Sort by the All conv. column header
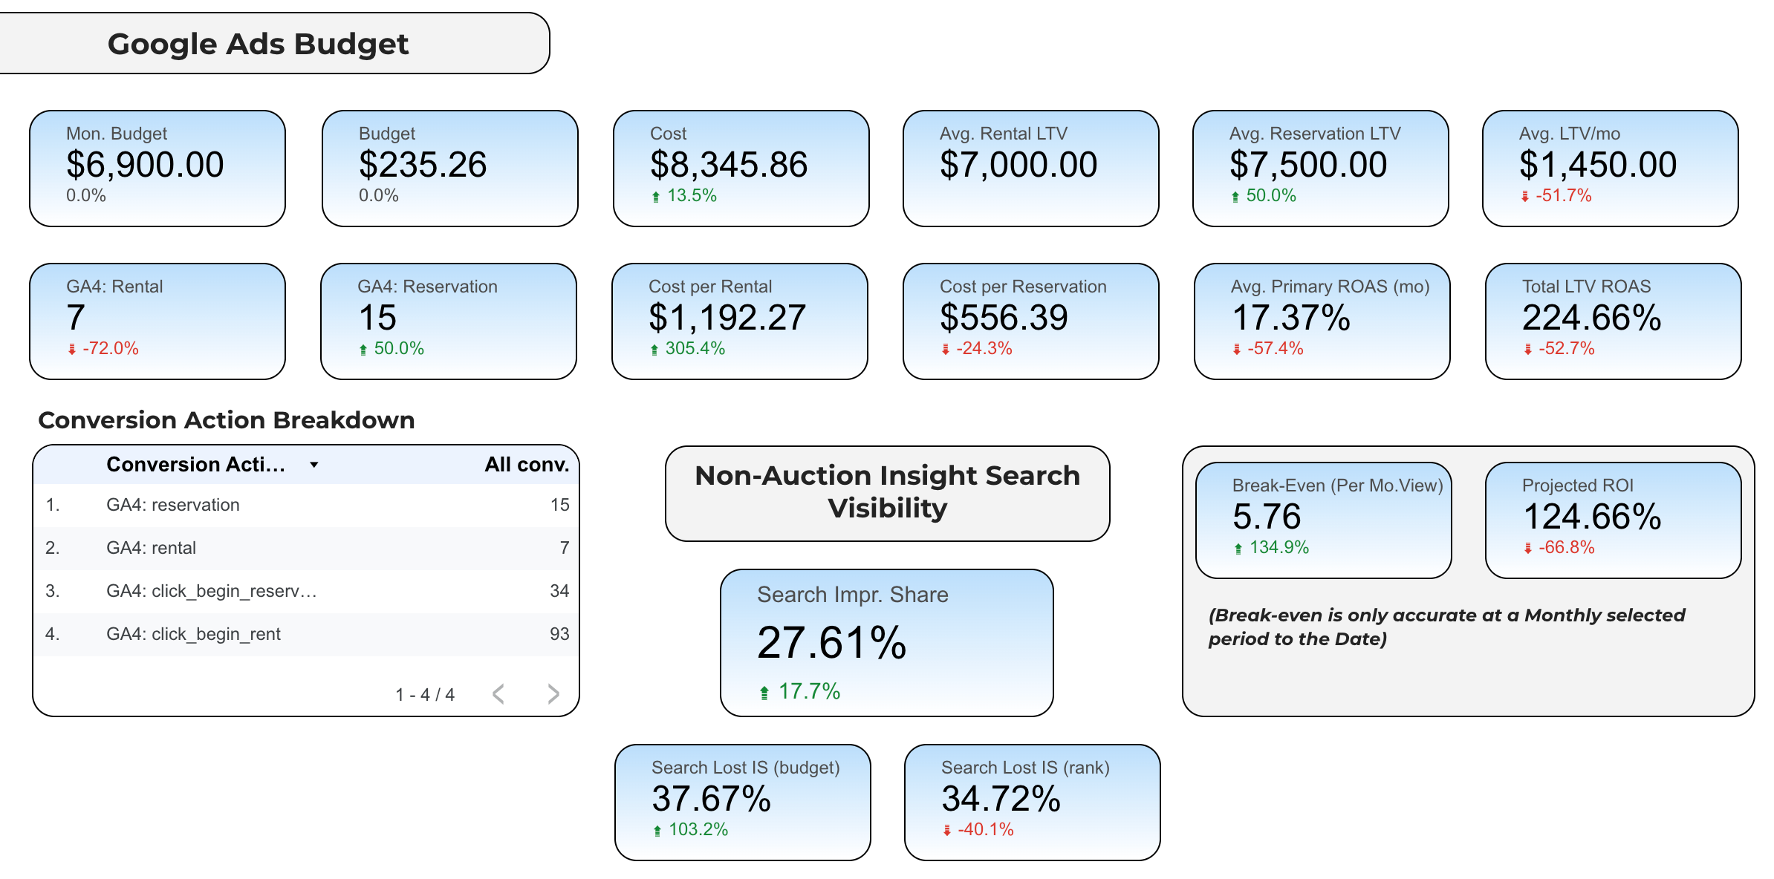Image resolution: width=1774 pixels, height=879 pixels. [526, 465]
